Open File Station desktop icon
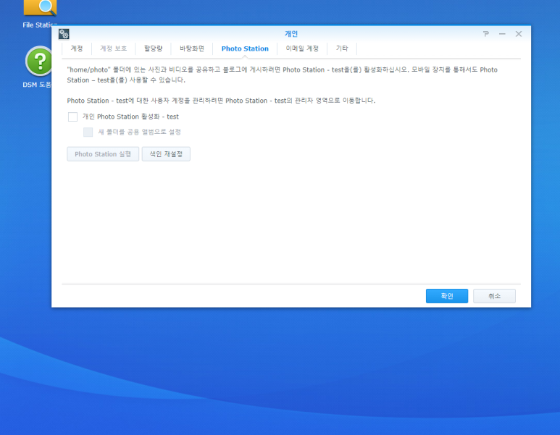Image resolution: width=560 pixels, height=435 pixels. point(40,8)
